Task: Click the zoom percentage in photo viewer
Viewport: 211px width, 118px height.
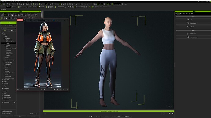Action: point(57,90)
